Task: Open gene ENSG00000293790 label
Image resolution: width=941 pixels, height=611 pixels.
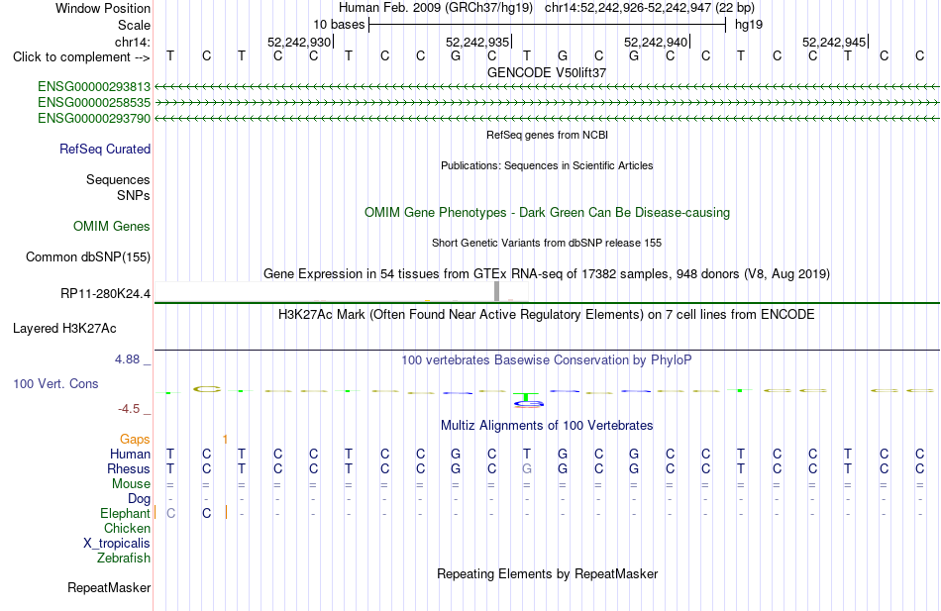Action: click(x=94, y=119)
